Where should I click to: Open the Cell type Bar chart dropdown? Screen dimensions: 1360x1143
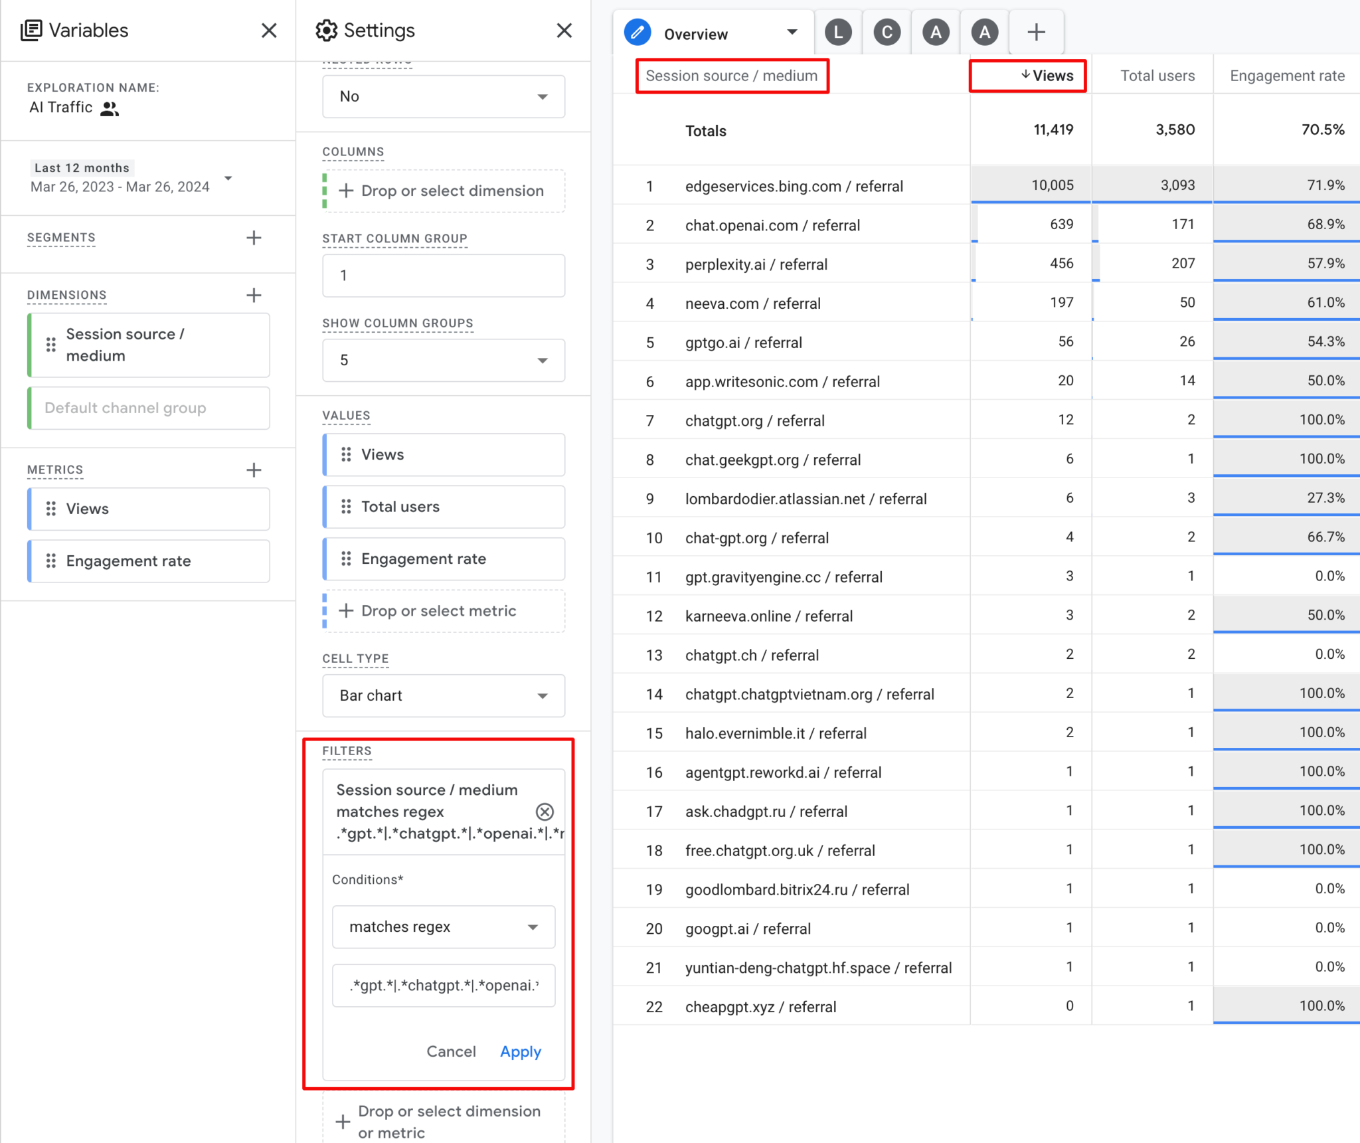[x=444, y=695]
